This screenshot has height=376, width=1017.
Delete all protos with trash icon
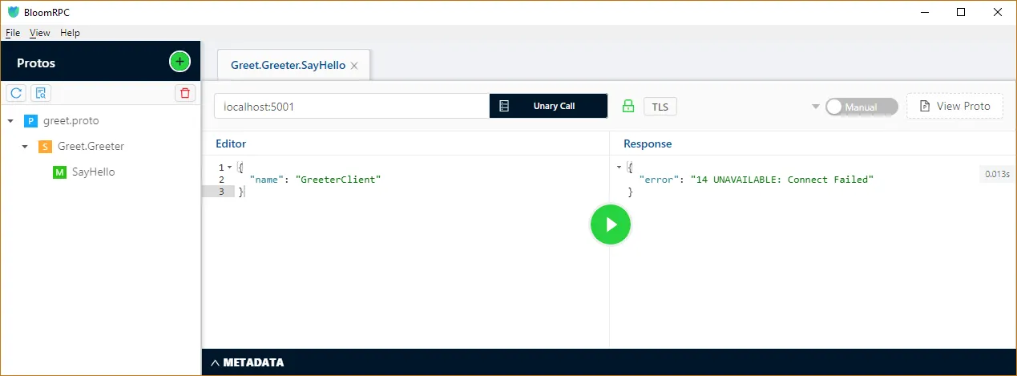pos(185,93)
